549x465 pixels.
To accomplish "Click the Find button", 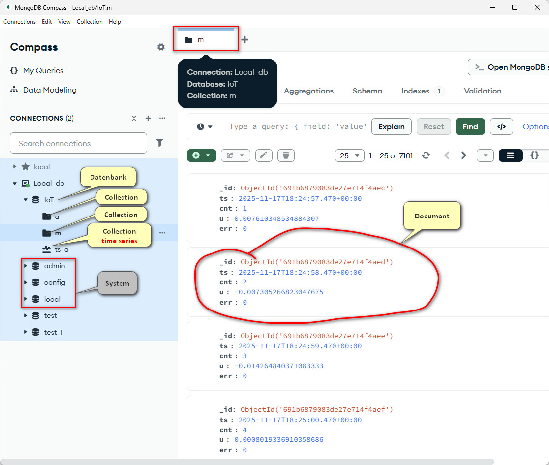I will tap(470, 126).
